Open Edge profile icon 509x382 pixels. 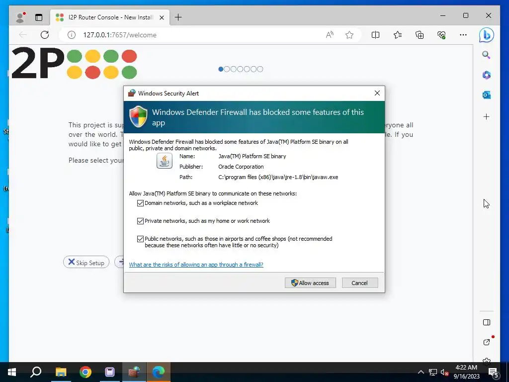[x=20, y=17]
